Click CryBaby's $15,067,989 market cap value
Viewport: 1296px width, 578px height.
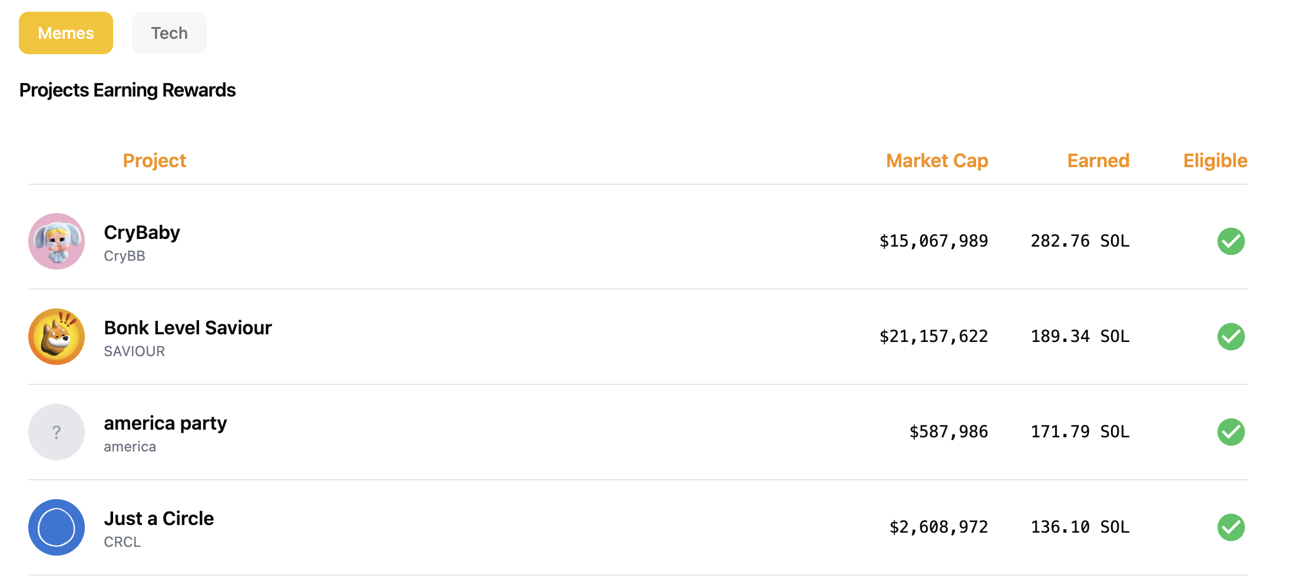(934, 241)
